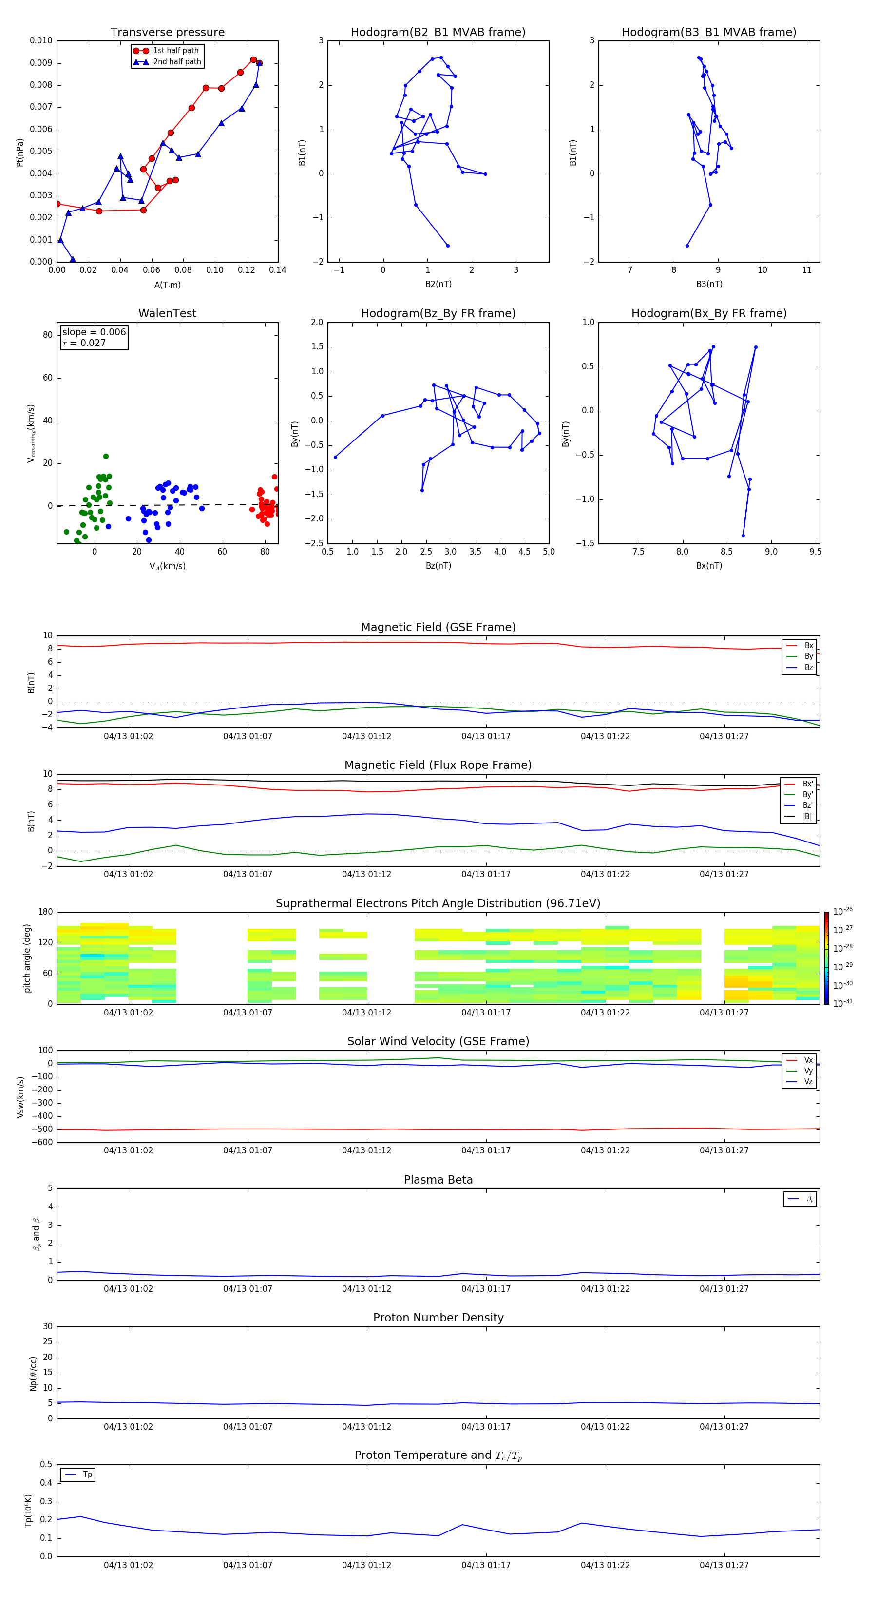Click the 'Plasma Beta' title
This screenshot has width=877, height=1608.
(438, 1180)
